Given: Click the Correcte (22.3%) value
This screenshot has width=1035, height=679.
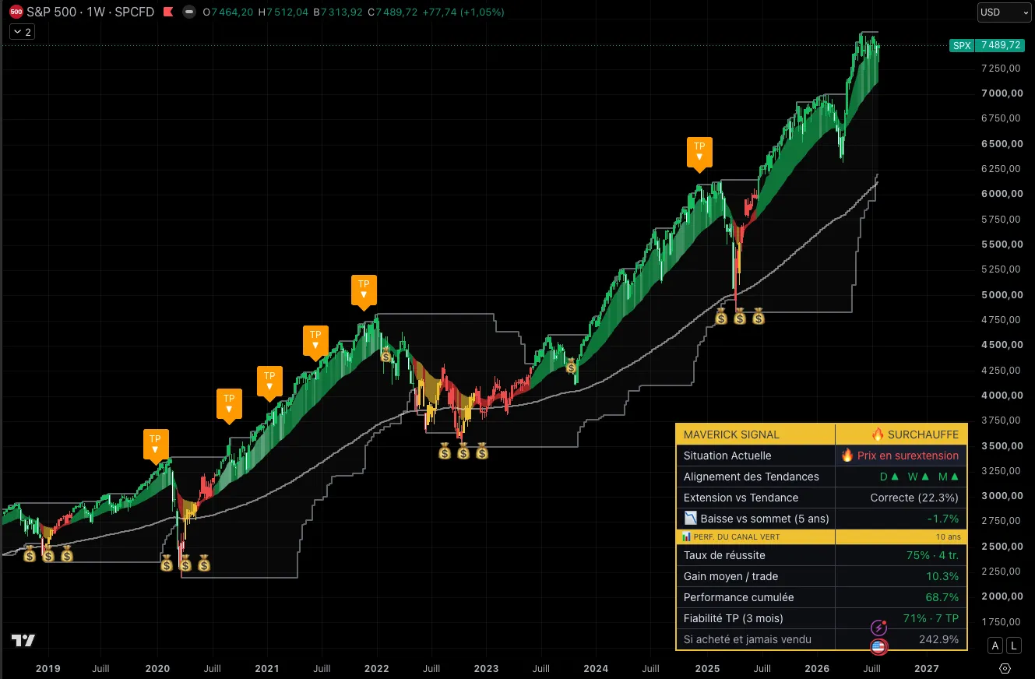Looking at the screenshot, I should (914, 498).
